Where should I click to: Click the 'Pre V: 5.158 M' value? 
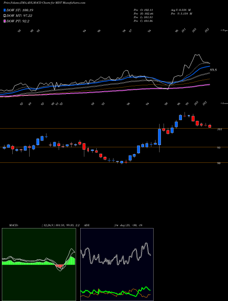click(x=181, y=14)
